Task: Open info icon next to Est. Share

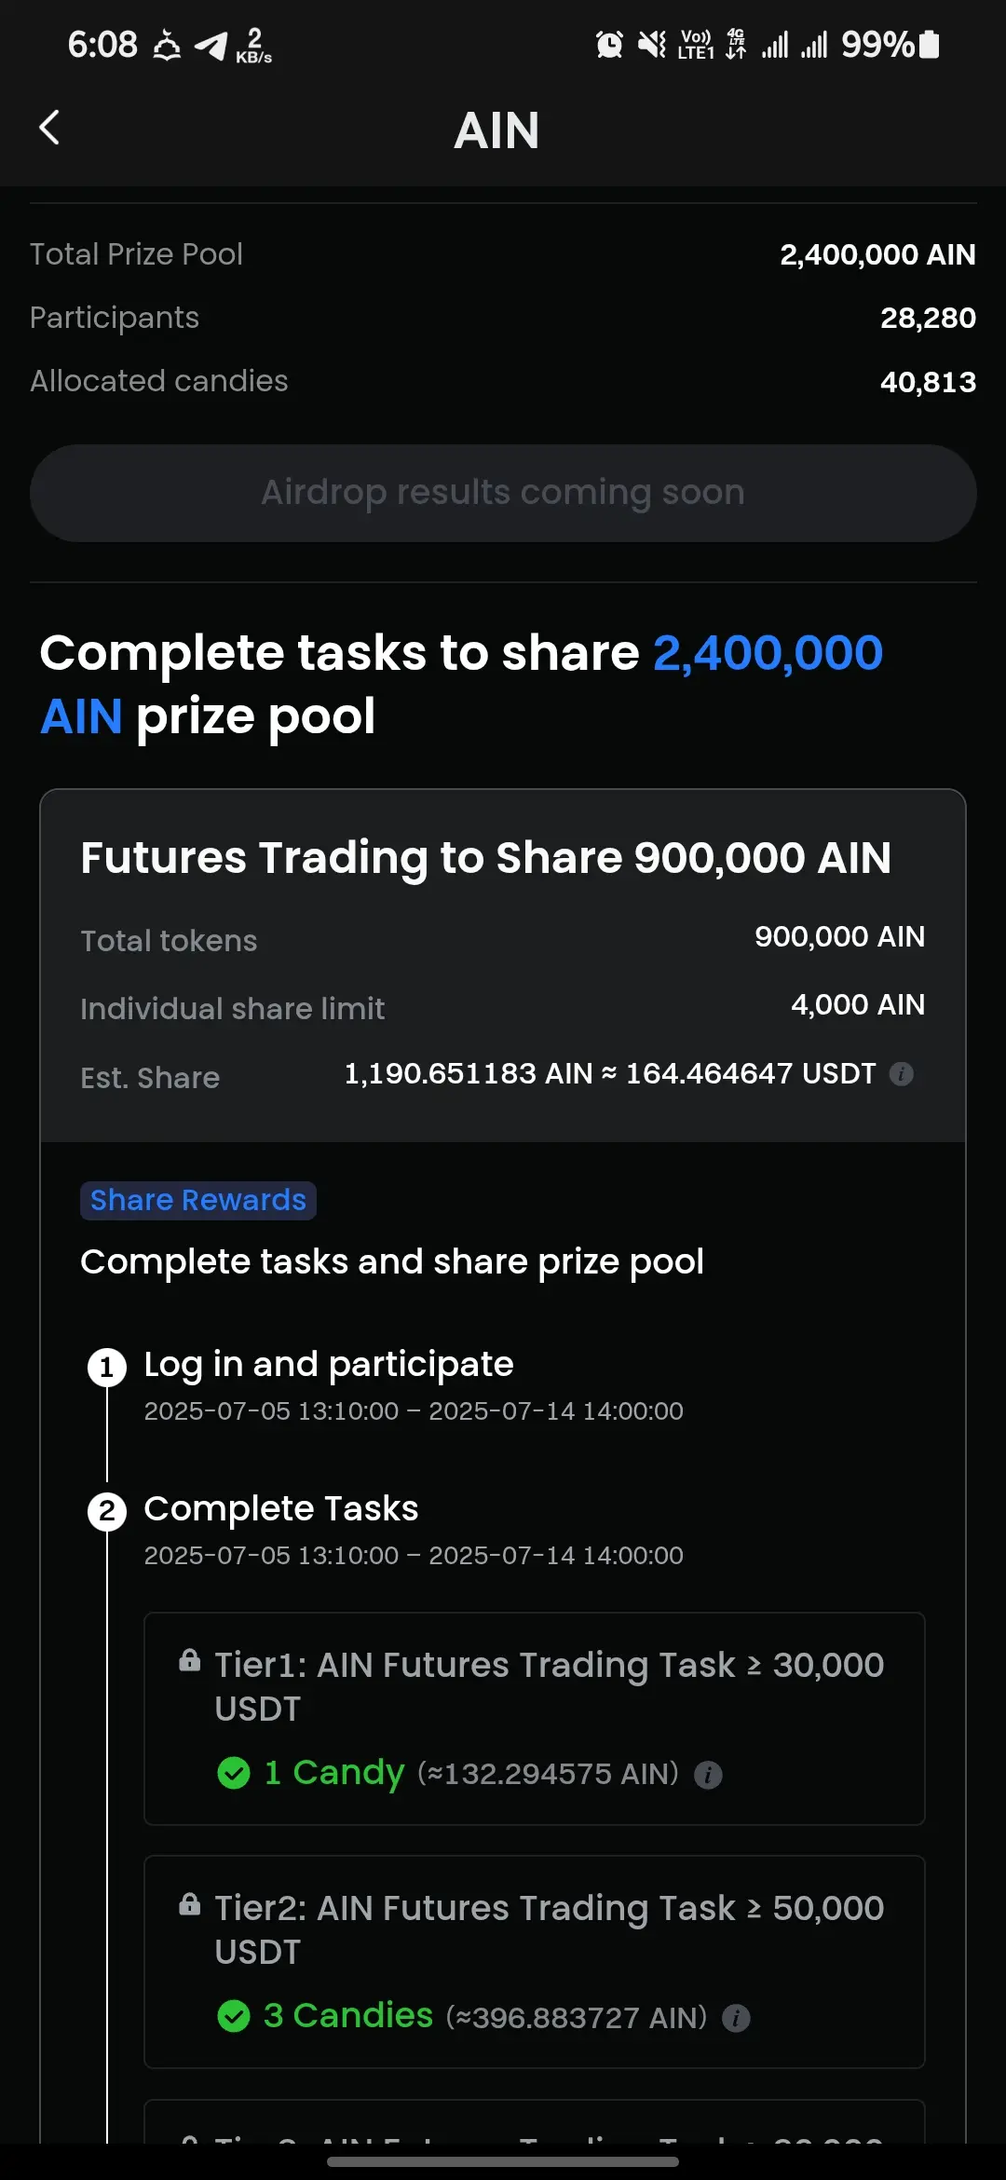Action: [901, 1074]
